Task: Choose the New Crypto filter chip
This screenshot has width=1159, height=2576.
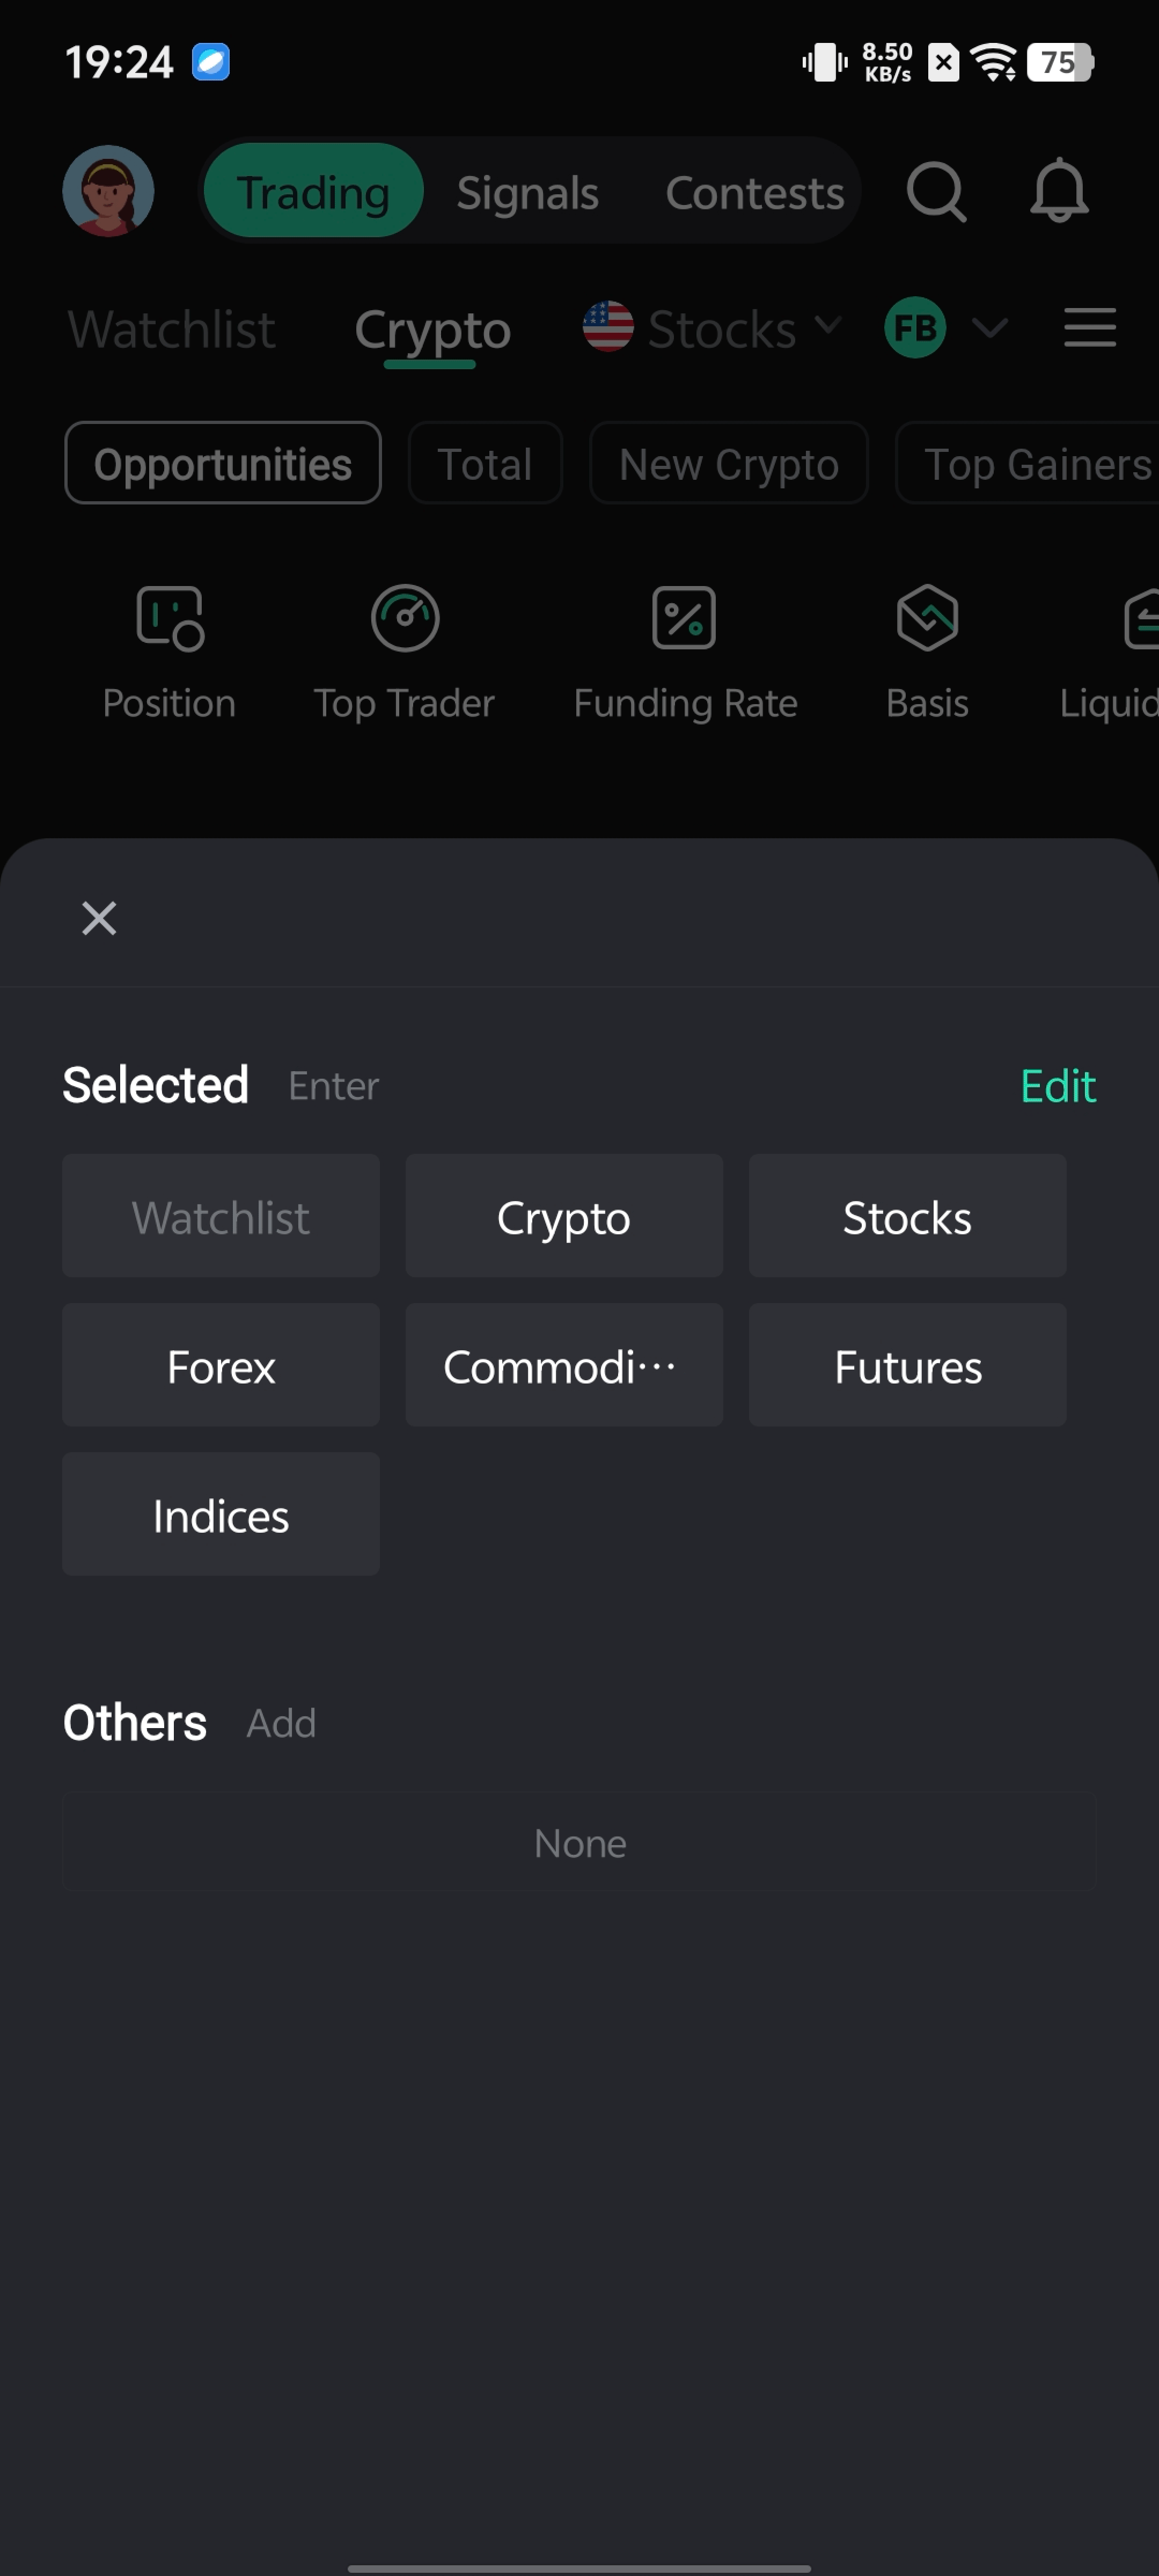Action: pos(728,464)
